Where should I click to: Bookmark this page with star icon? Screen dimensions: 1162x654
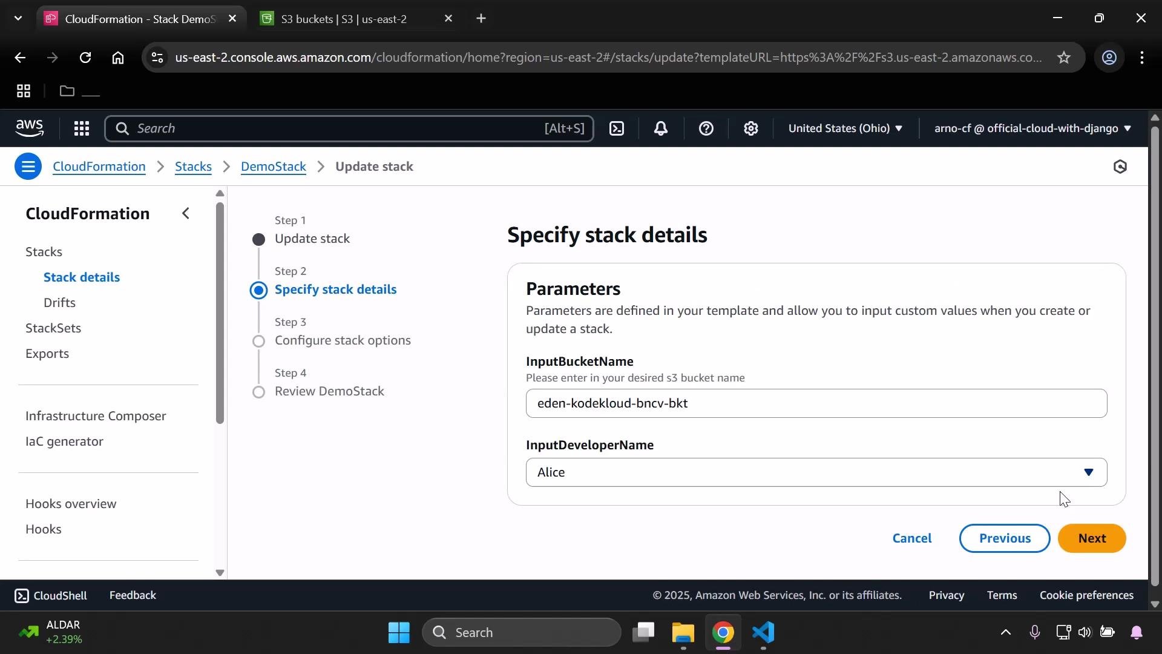pyautogui.click(x=1064, y=58)
